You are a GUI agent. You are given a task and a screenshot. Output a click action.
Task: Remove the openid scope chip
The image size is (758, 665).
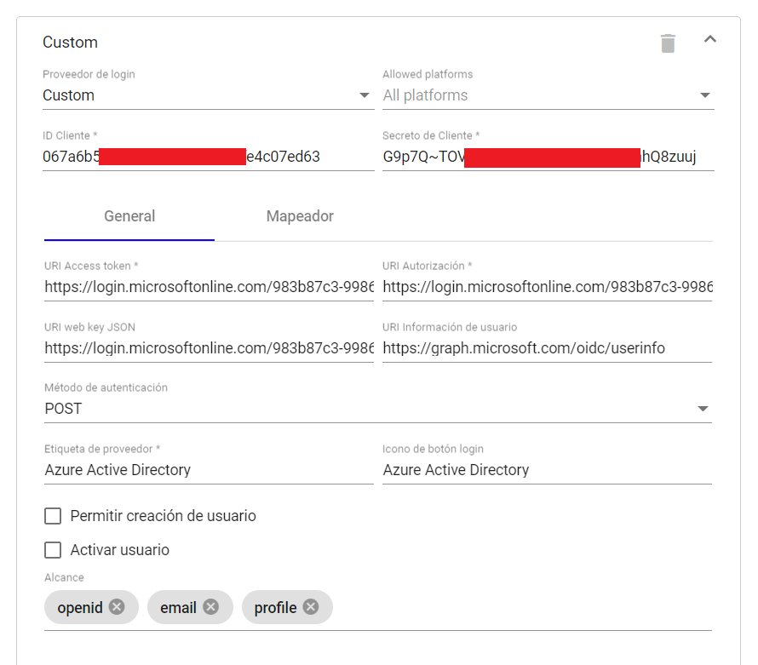tap(117, 606)
